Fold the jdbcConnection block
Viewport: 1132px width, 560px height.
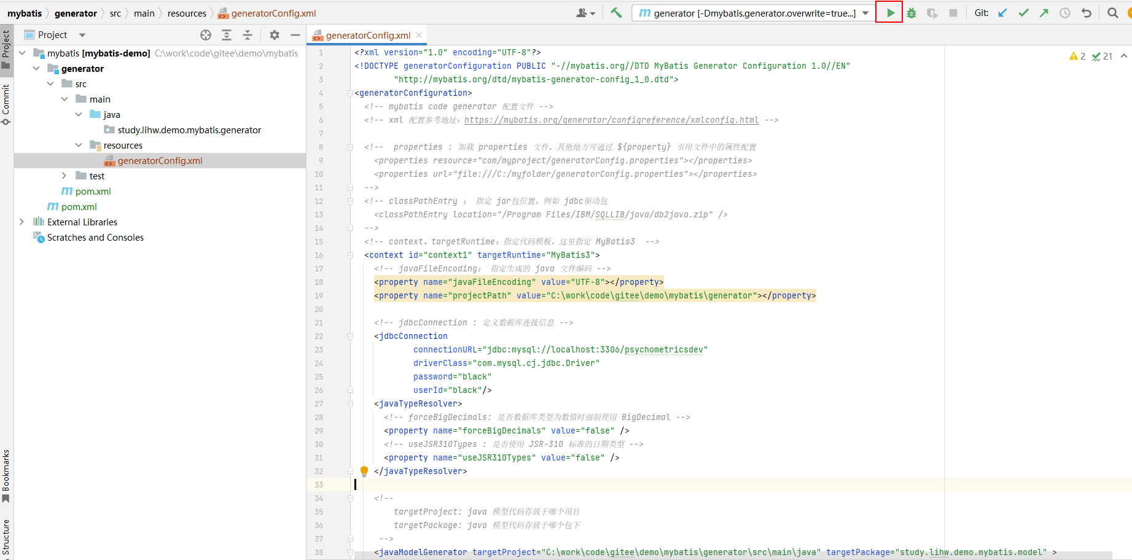coord(350,336)
